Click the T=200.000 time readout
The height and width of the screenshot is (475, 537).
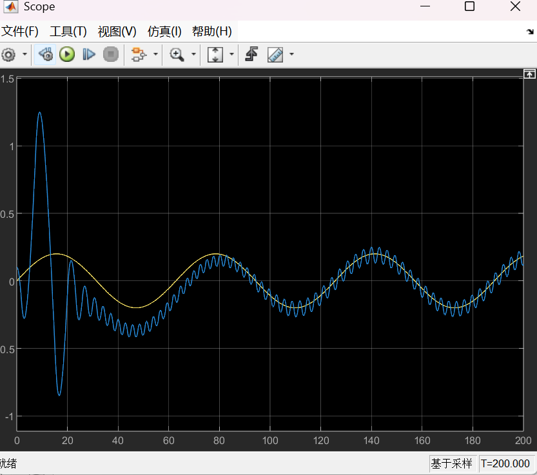point(505,463)
